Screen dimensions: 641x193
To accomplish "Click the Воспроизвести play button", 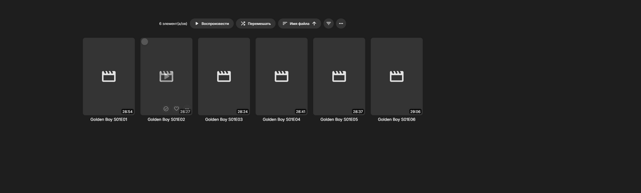I will [x=212, y=23].
